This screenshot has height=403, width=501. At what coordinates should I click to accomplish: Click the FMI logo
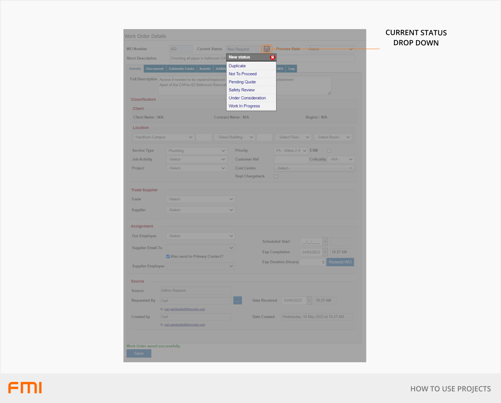click(x=25, y=388)
